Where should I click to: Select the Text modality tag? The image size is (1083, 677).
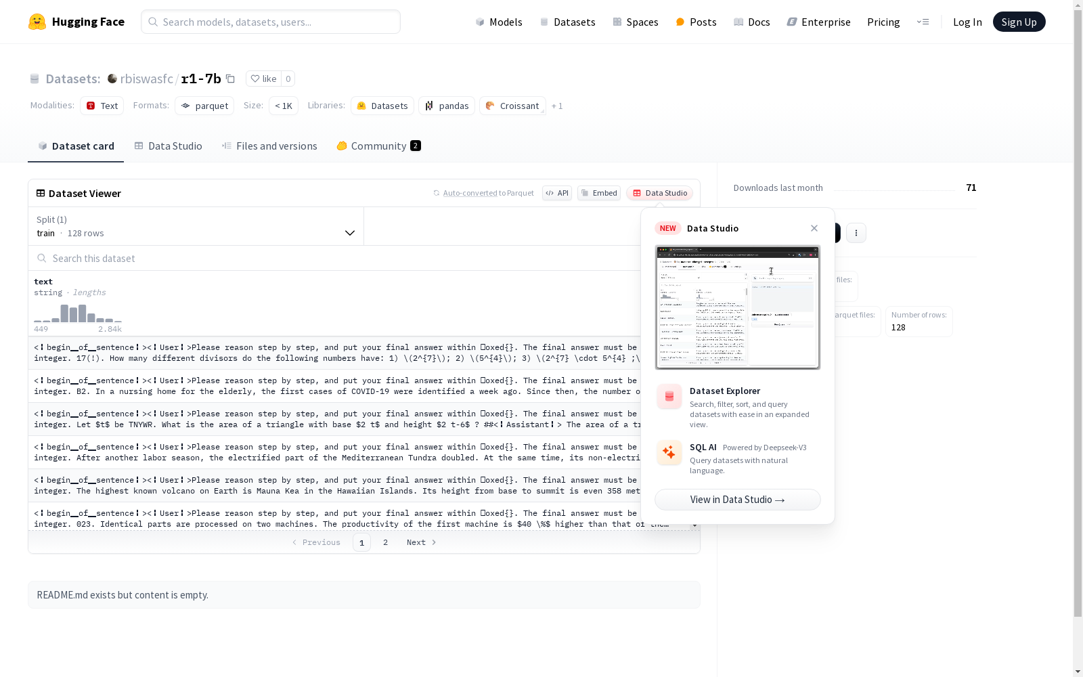tap(102, 106)
